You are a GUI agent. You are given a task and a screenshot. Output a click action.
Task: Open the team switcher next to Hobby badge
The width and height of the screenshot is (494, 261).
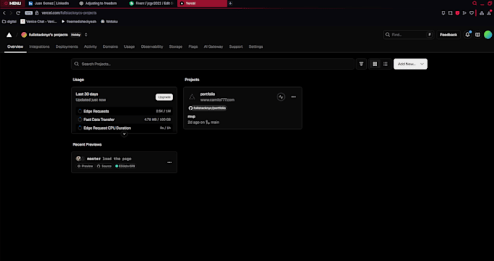86,35
